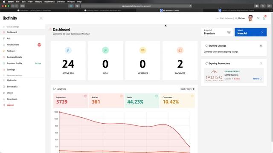This screenshot has width=273, height=153.
Task: Open the Dashboard sidebar item
Action: [x=23, y=32]
